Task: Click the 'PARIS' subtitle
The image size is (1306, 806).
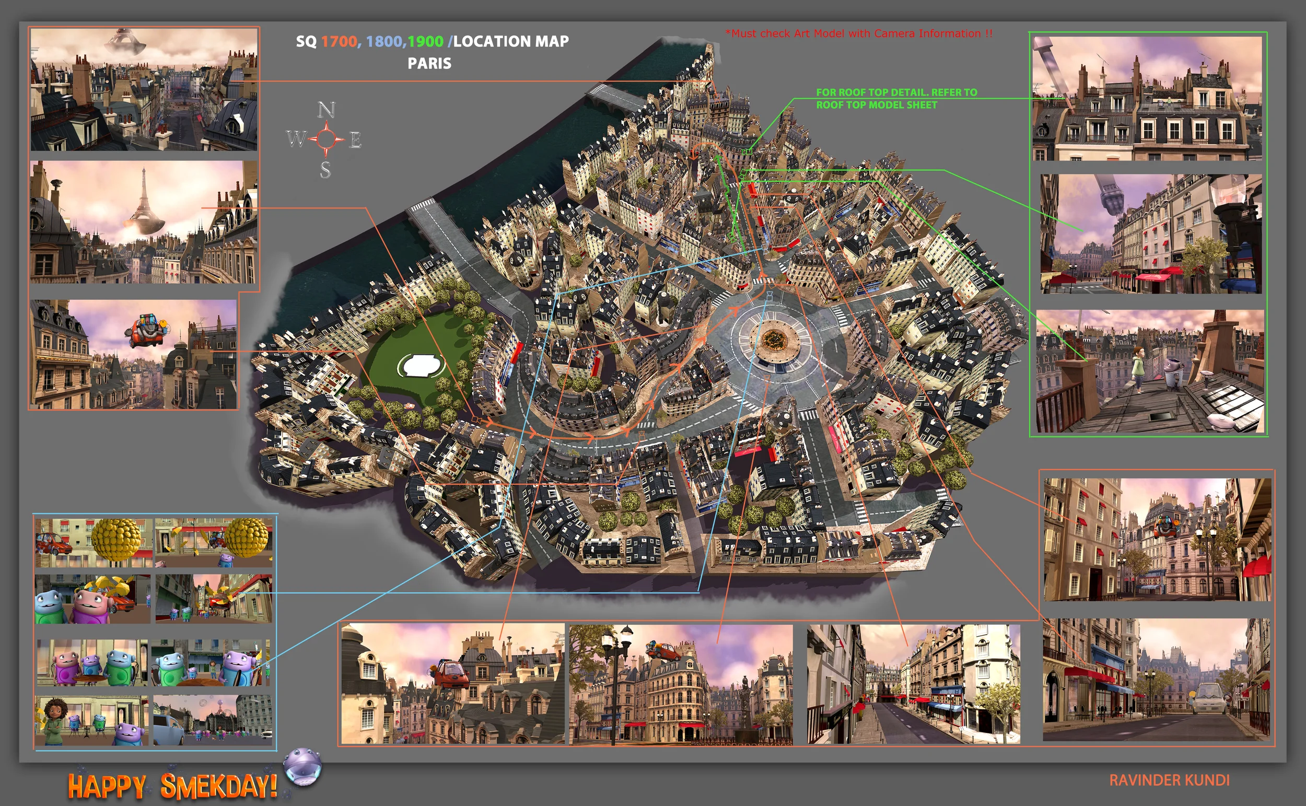Action: point(429,63)
